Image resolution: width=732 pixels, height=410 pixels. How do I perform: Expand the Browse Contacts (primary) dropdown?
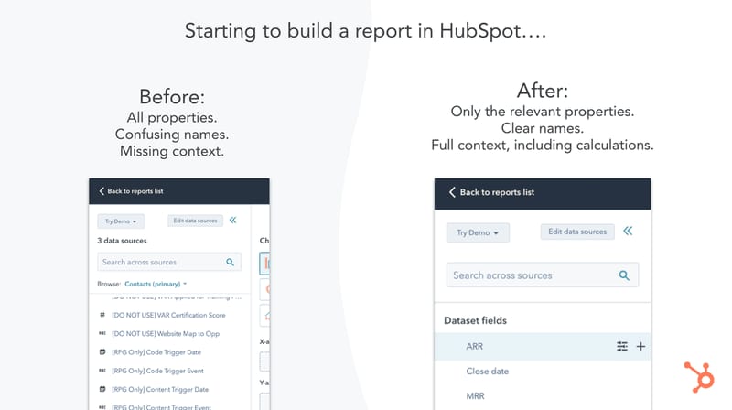pyautogui.click(x=156, y=284)
